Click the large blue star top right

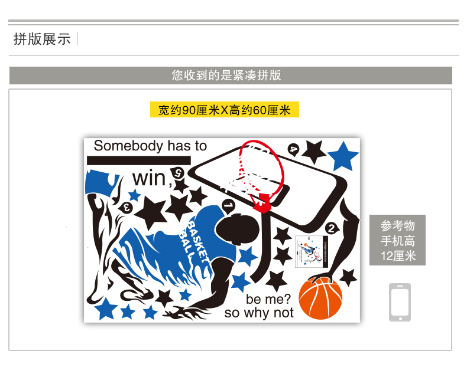click(x=343, y=156)
